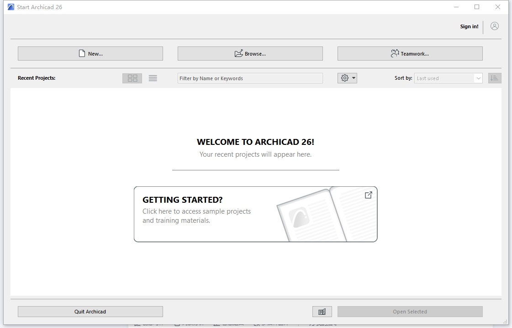Click the Sign in! link

(x=469, y=26)
